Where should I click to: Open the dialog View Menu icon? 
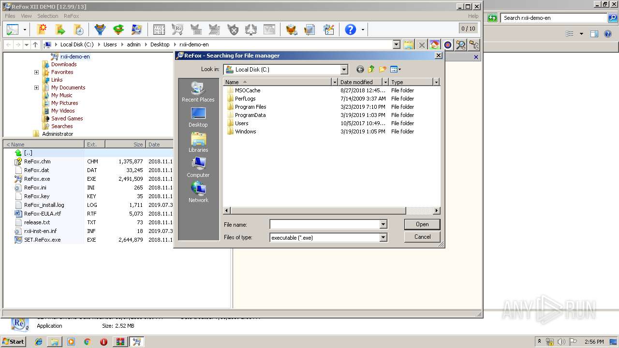[396, 69]
